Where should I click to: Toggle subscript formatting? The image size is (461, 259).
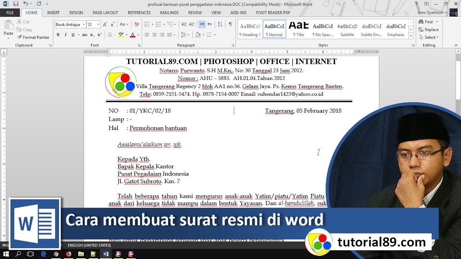coord(92,35)
